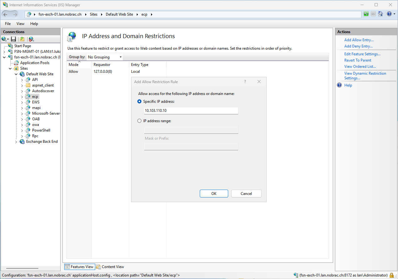Click the Revert To Parent action
This screenshot has width=398, height=279.
pyautogui.click(x=358, y=60)
